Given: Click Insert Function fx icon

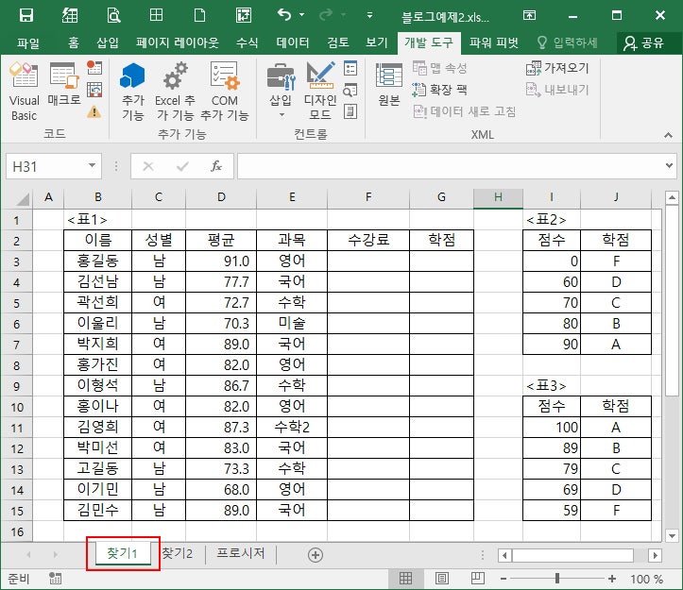Looking at the screenshot, I should pyautogui.click(x=216, y=166).
